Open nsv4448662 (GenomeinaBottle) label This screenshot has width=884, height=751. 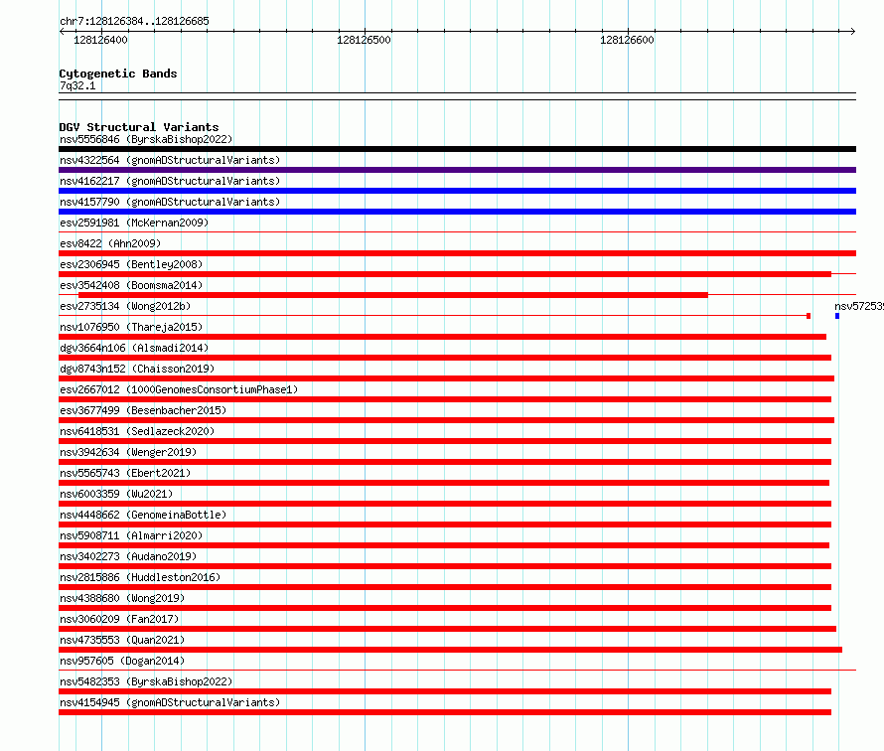pyautogui.click(x=143, y=515)
